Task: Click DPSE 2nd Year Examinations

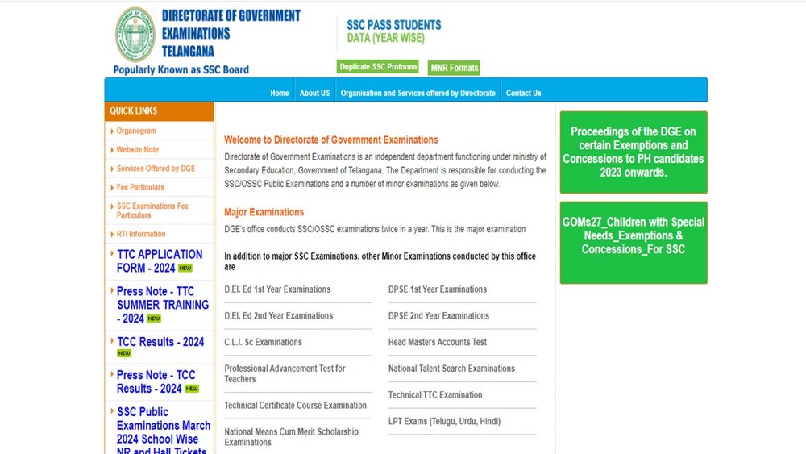Action: click(438, 315)
